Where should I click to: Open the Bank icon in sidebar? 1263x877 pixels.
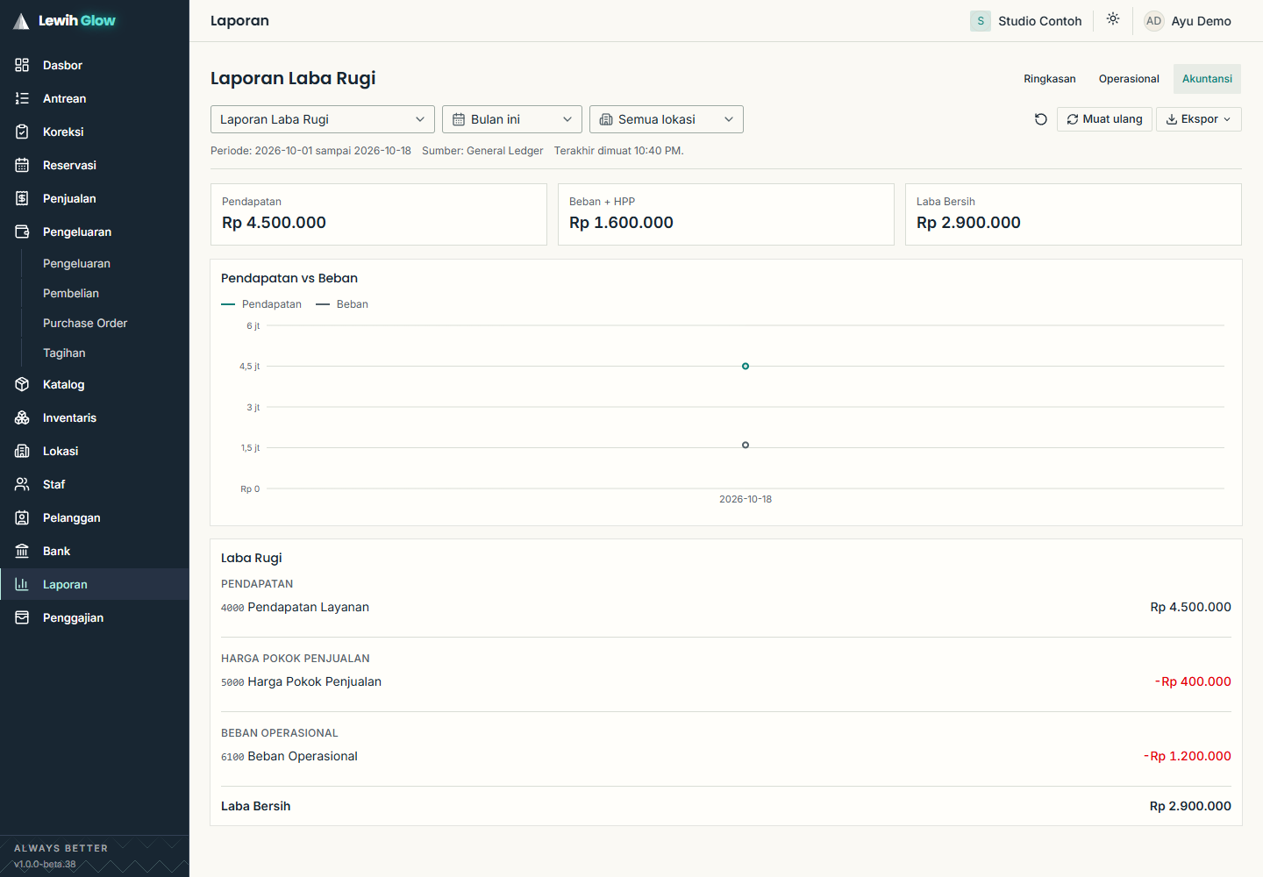[22, 551]
